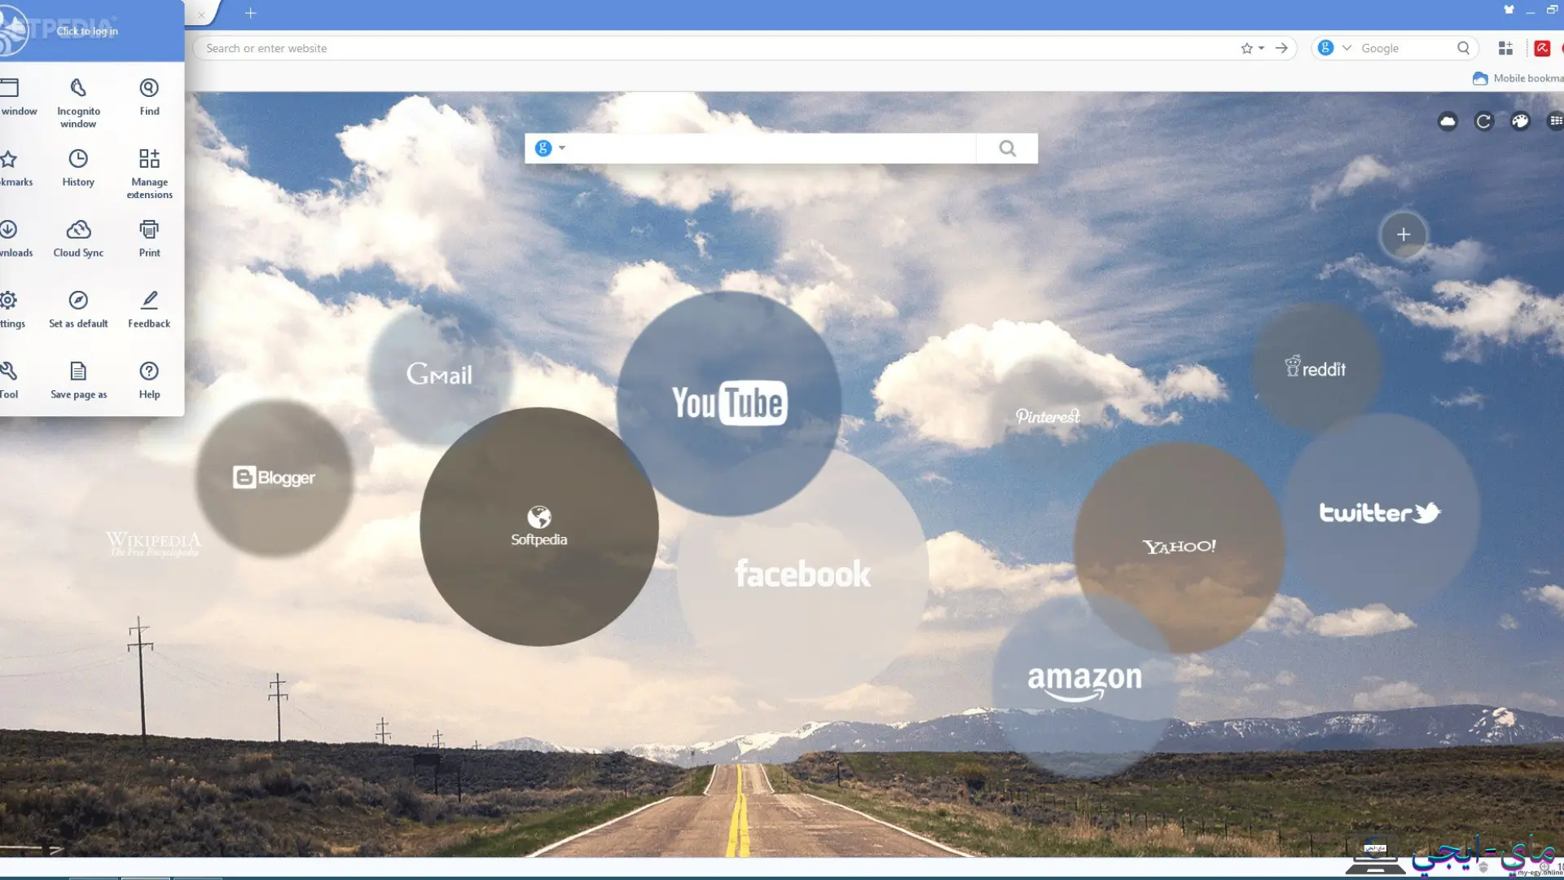This screenshot has width=1564, height=880.
Task: Click the Find menu icon
Action: point(149,88)
